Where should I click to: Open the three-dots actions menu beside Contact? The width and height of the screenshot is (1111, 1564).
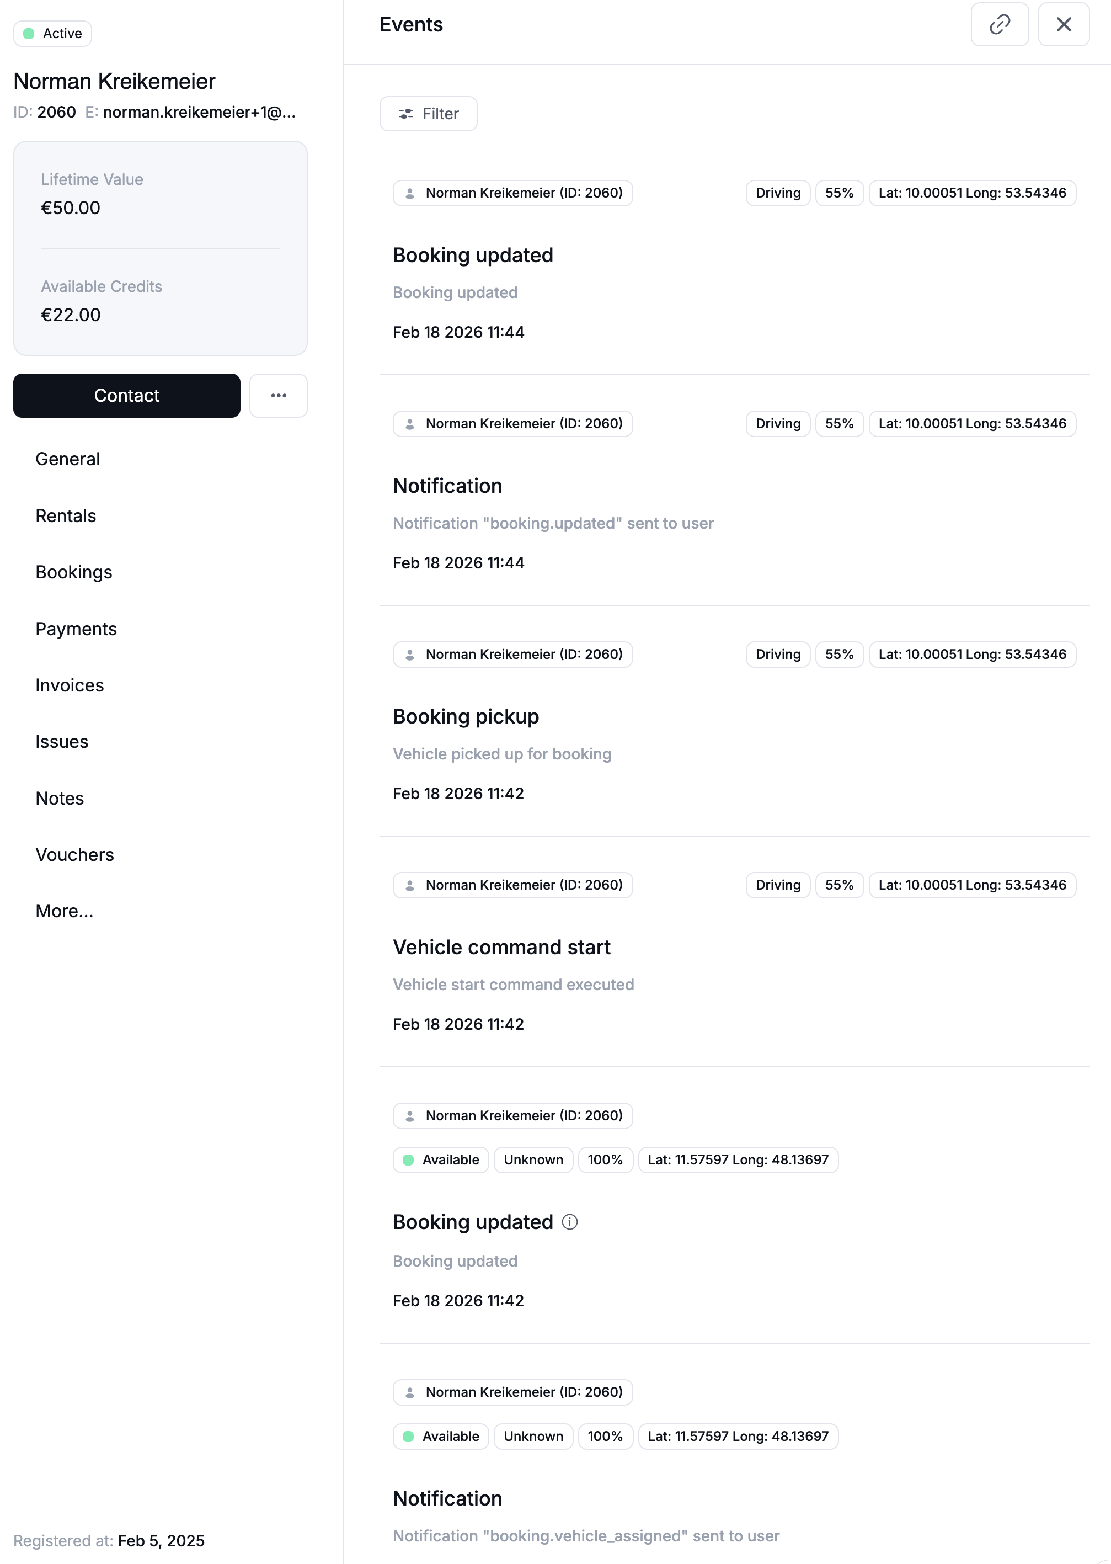coord(279,396)
